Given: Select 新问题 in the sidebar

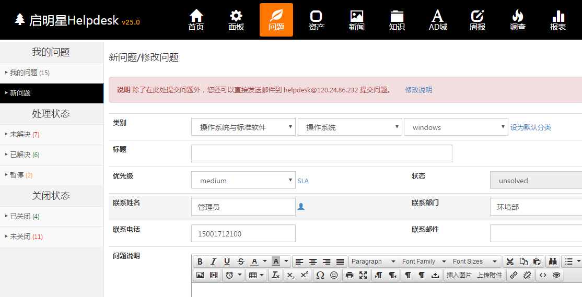Looking at the screenshot, I should coord(52,93).
